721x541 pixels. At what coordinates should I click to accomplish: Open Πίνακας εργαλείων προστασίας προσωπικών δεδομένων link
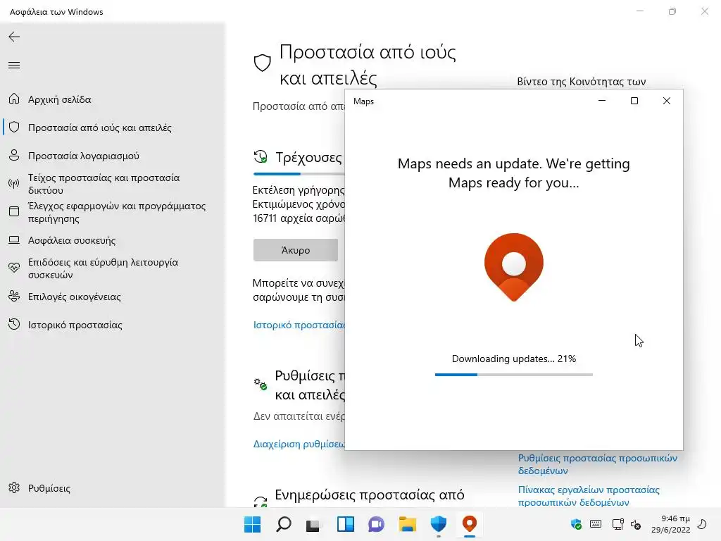(589, 496)
